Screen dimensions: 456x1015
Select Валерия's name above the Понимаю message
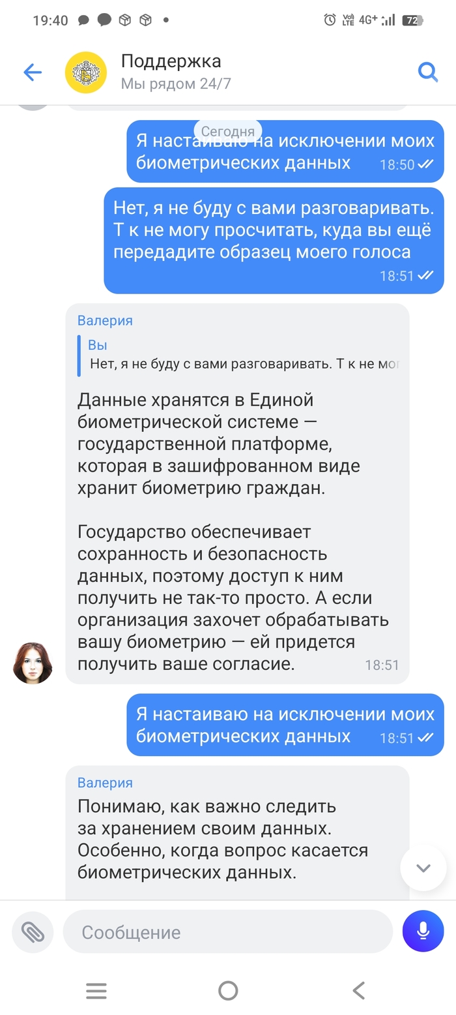[105, 783]
